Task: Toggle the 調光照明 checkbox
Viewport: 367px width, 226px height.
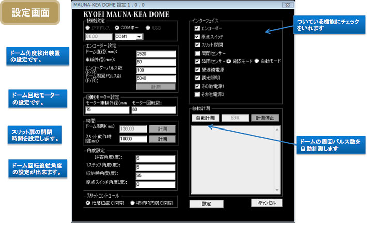Action: [x=197, y=78]
